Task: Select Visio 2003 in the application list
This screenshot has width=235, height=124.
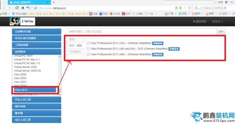Action: tap(20, 78)
